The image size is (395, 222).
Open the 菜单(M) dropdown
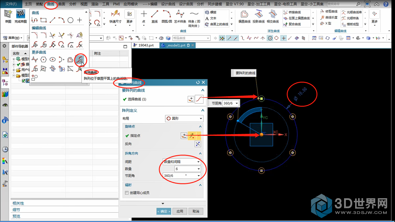(x=13, y=38)
